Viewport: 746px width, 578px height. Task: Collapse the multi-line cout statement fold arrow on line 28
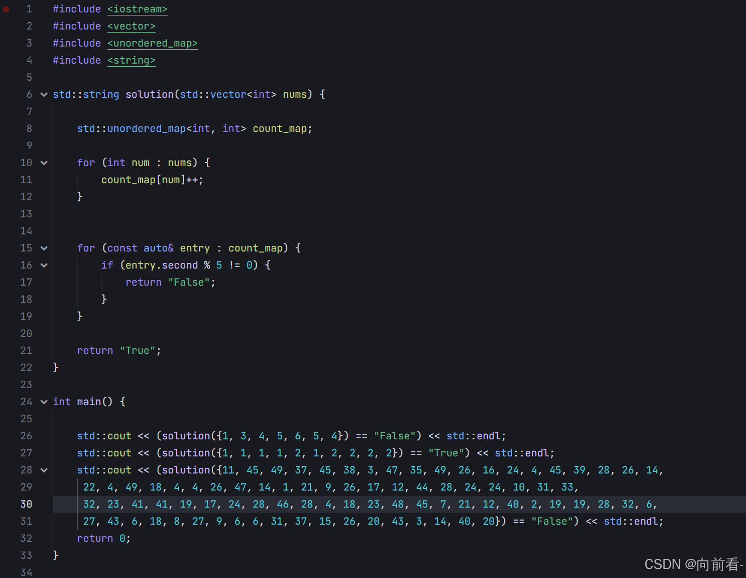click(x=44, y=470)
